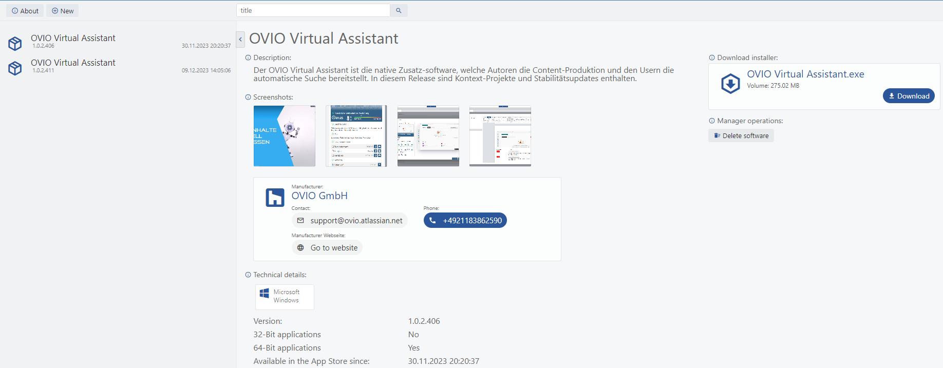Call phone number +4921183862590
The image size is (943, 368).
pyautogui.click(x=465, y=220)
